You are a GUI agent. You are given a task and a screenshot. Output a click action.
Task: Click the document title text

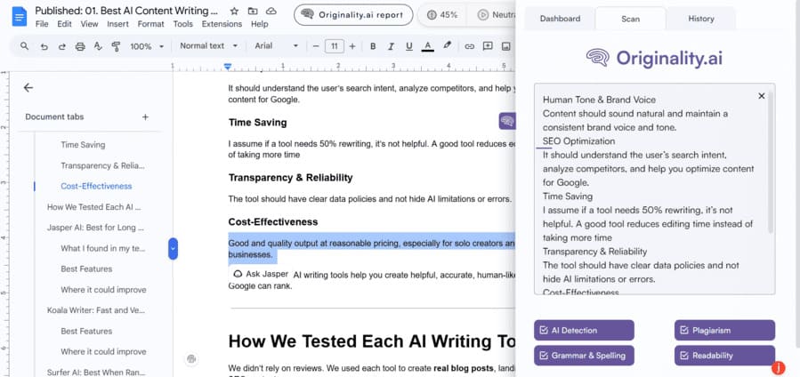click(x=126, y=11)
